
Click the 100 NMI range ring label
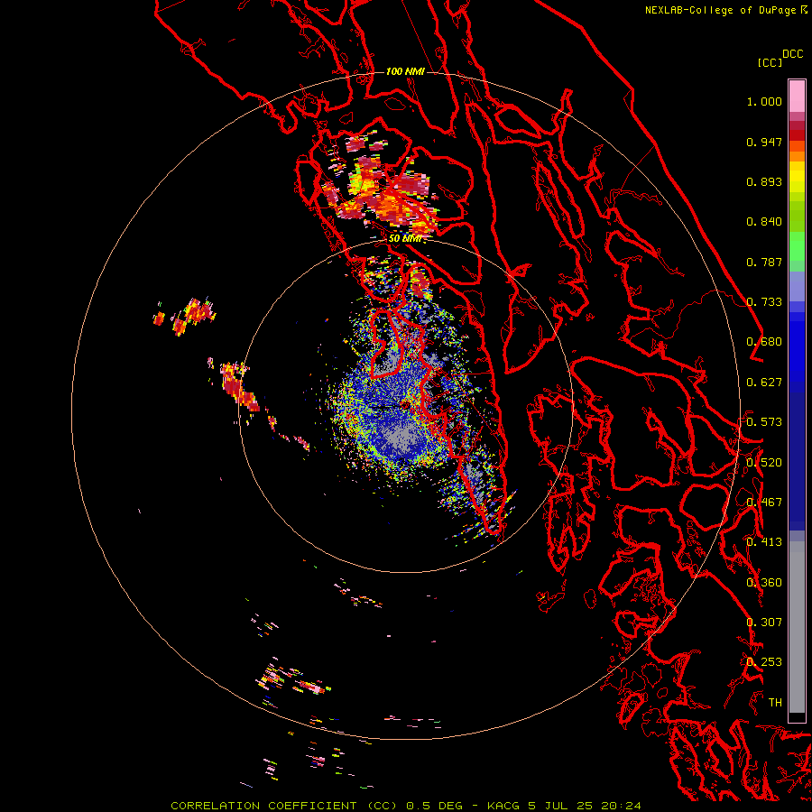click(405, 71)
